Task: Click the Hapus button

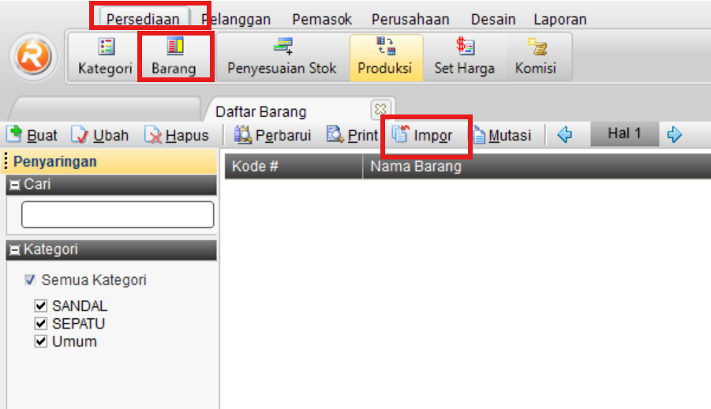Action: pos(177,136)
